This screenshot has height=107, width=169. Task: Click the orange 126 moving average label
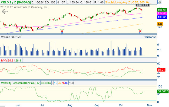(160, 24)
